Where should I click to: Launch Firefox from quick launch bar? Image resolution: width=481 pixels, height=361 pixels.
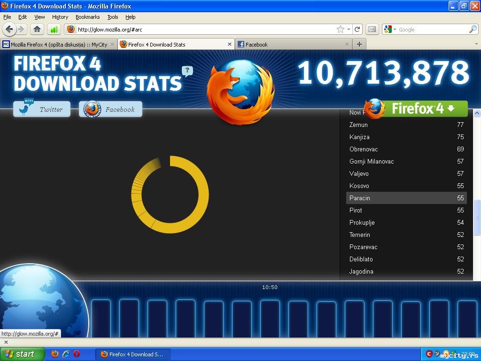(x=55, y=354)
